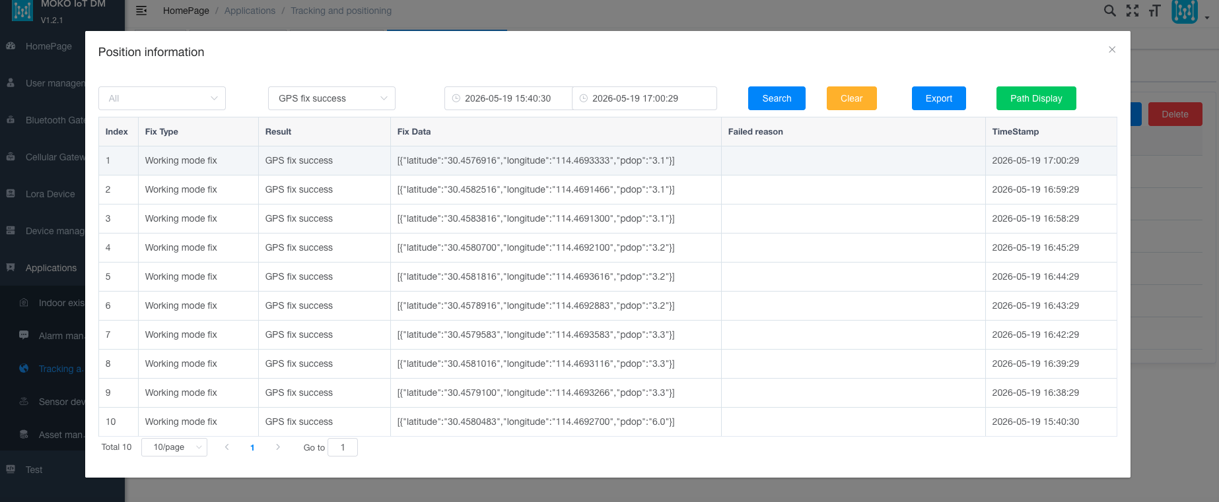Open the 10/page size dropdown

(x=174, y=447)
